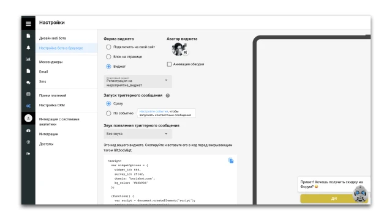Open Интеграции settings section

(48, 134)
